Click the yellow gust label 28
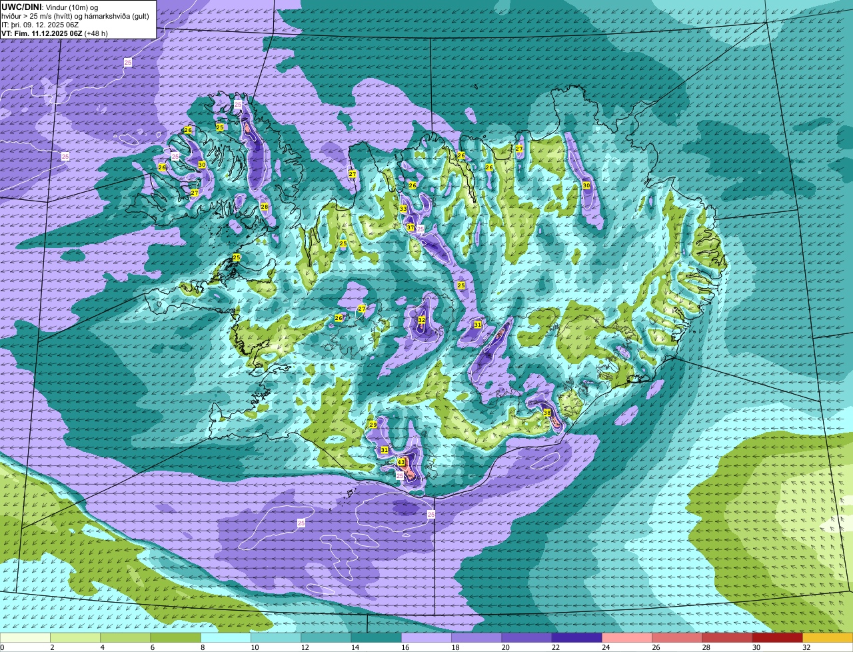The height and width of the screenshot is (652, 853). pos(265,207)
